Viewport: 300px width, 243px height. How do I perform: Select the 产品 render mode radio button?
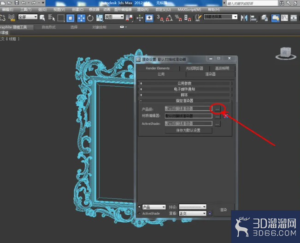(139, 207)
